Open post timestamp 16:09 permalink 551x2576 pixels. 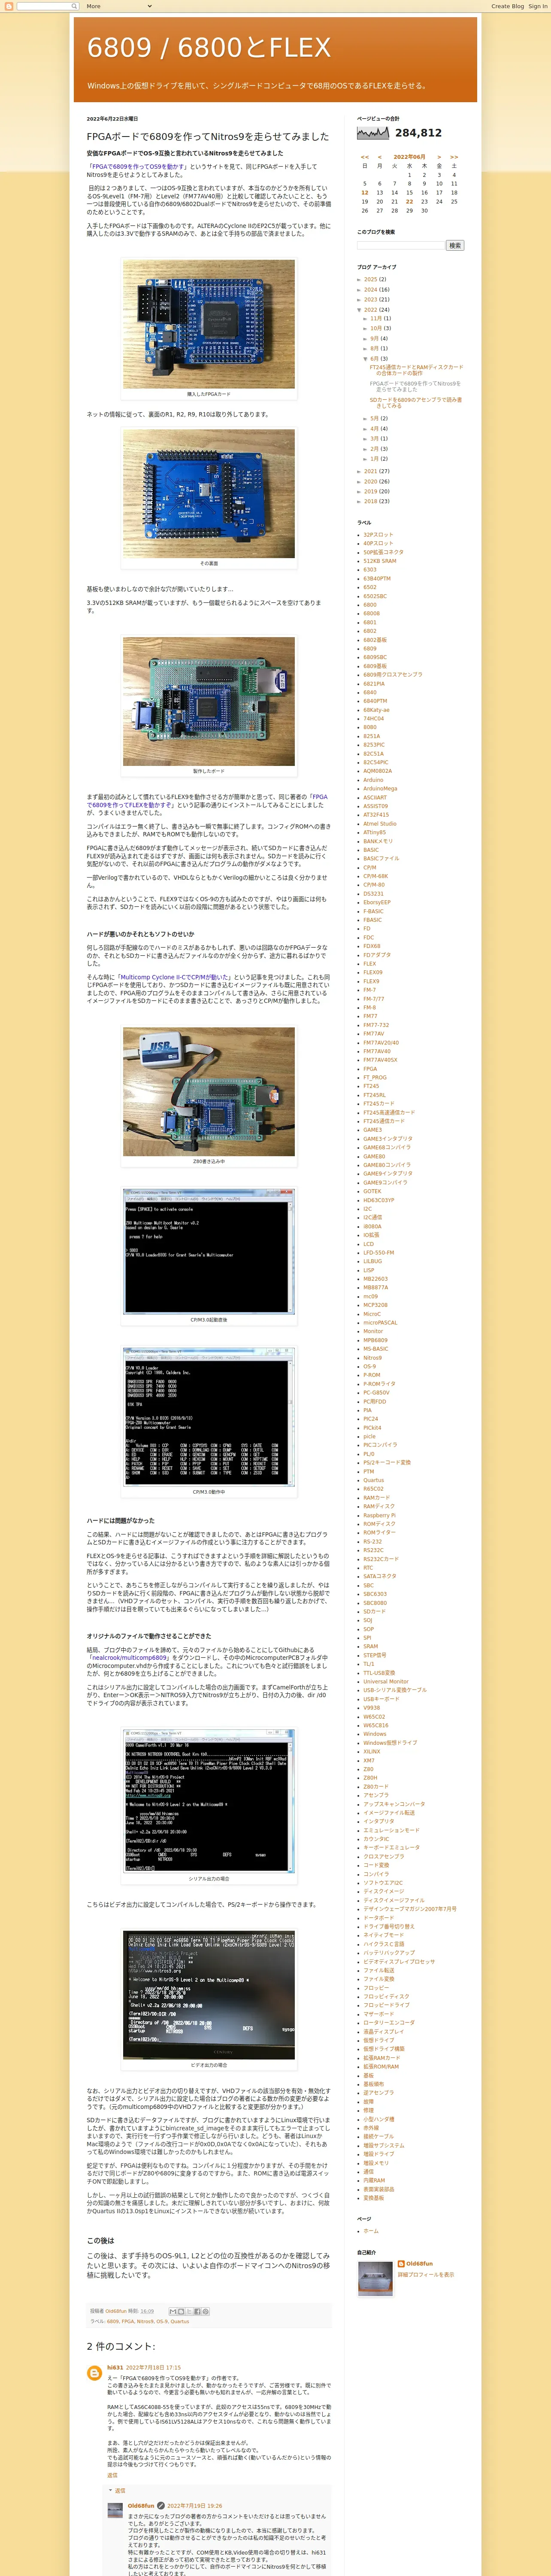click(147, 2311)
